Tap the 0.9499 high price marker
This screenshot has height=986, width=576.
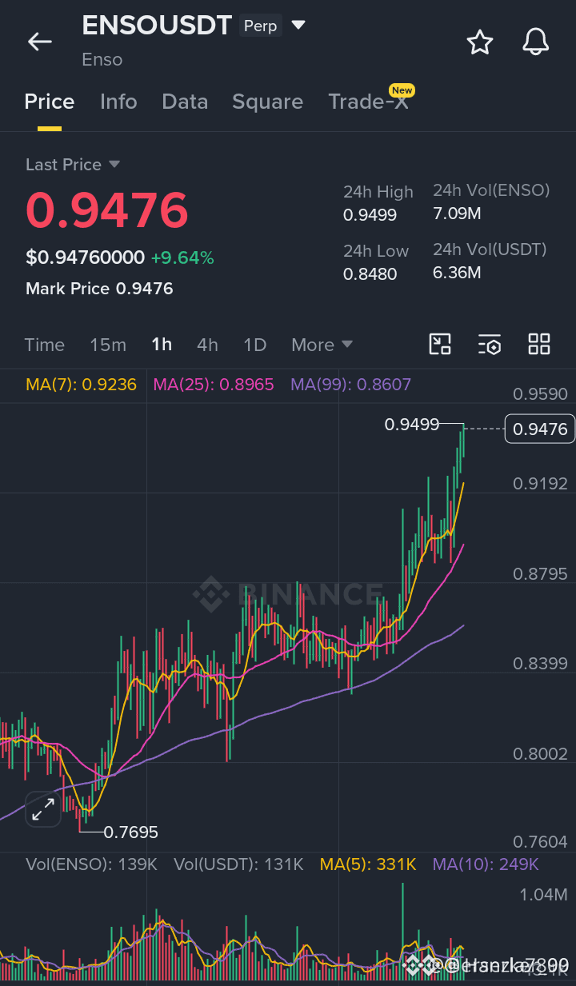click(412, 425)
